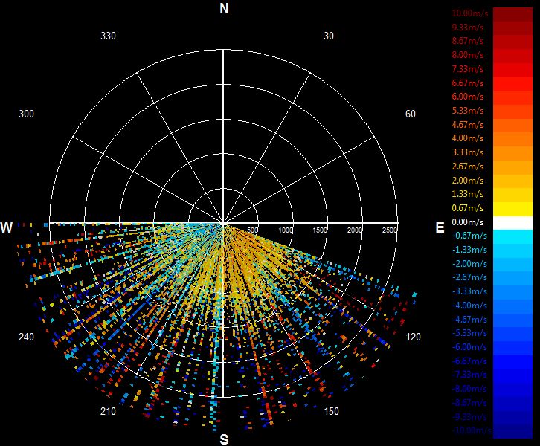Select the 300 degree azimuth label
The image size is (540, 446).
[x=26, y=114]
